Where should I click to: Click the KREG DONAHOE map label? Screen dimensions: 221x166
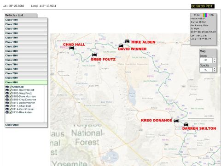[x=157, y=121]
